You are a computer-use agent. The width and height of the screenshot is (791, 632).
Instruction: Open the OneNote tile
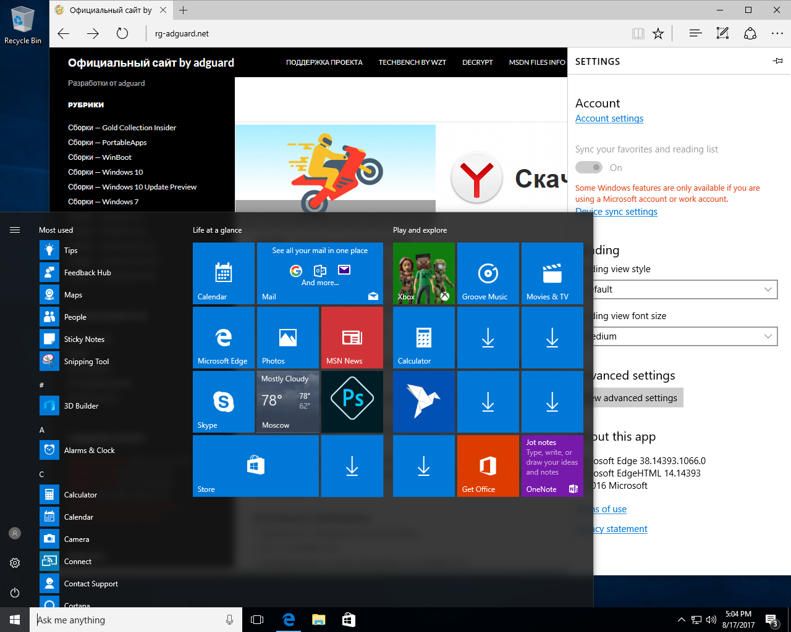pyautogui.click(x=552, y=466)
